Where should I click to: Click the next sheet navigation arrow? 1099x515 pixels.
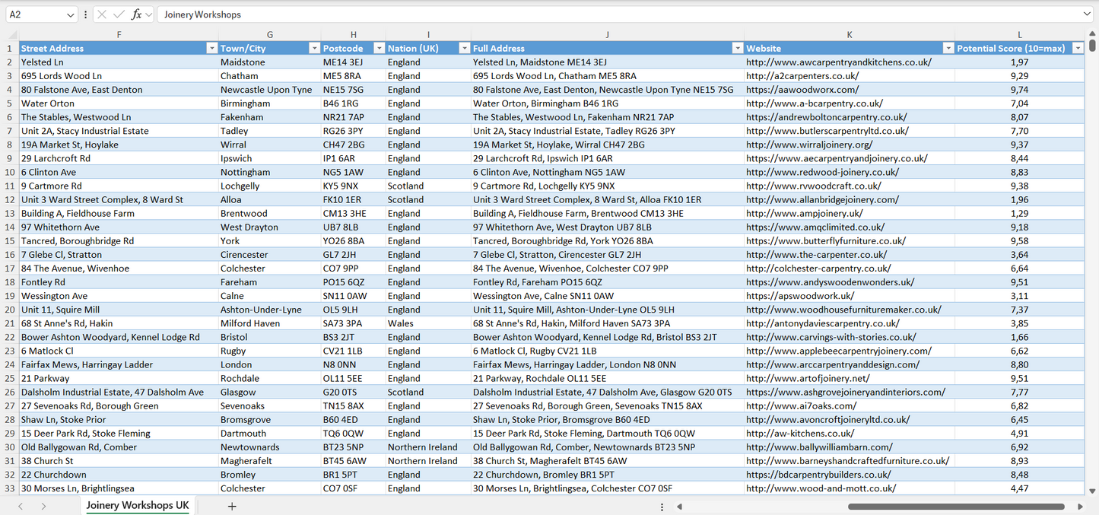[43, 506]
